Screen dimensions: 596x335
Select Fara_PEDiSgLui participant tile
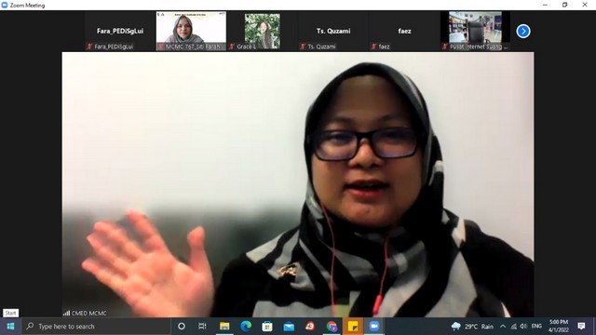[120, 31]
